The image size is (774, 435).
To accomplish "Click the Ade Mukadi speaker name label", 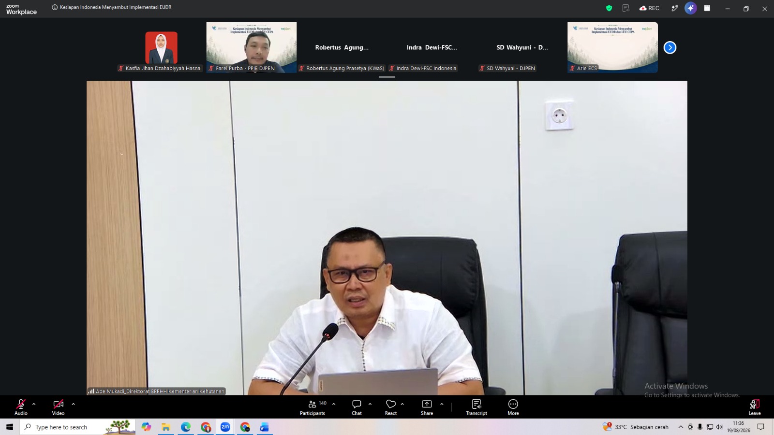I will [x=156, y=391].
